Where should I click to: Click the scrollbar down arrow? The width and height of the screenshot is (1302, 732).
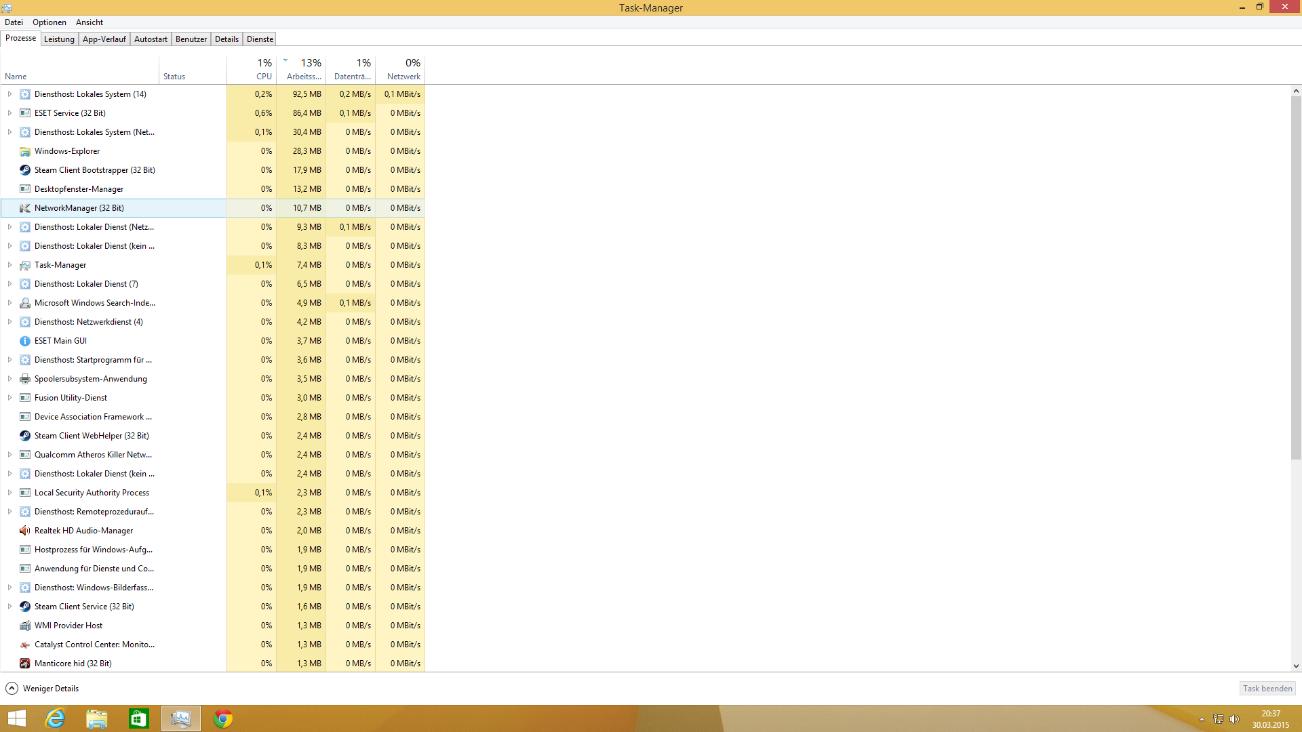(x=1296, y=666)
